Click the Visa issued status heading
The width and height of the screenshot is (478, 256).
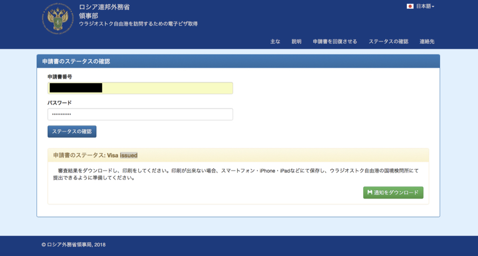click(95, 155)
